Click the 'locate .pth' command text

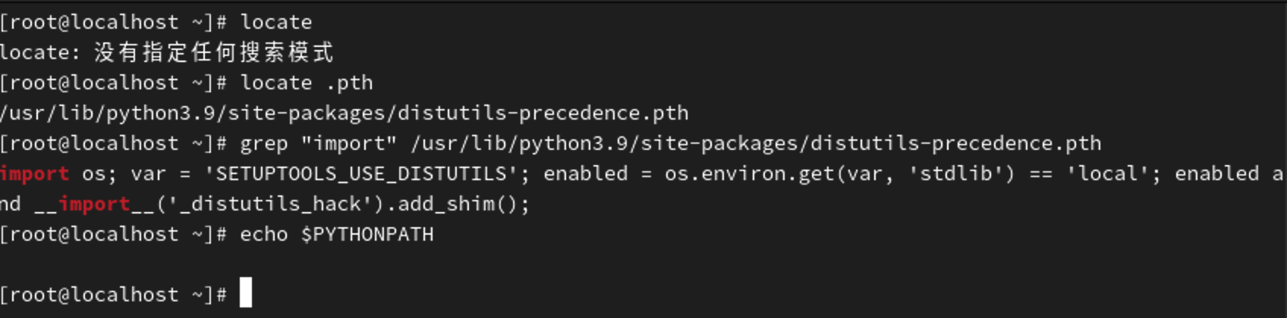pyautogui.click(x=306, y=83)
